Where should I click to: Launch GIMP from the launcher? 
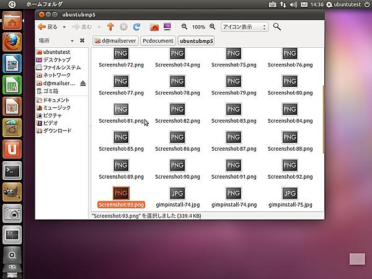coord(12,192)
